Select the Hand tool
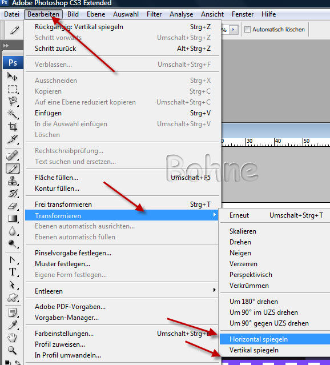 pyautogui.click(x=13, y=338)
